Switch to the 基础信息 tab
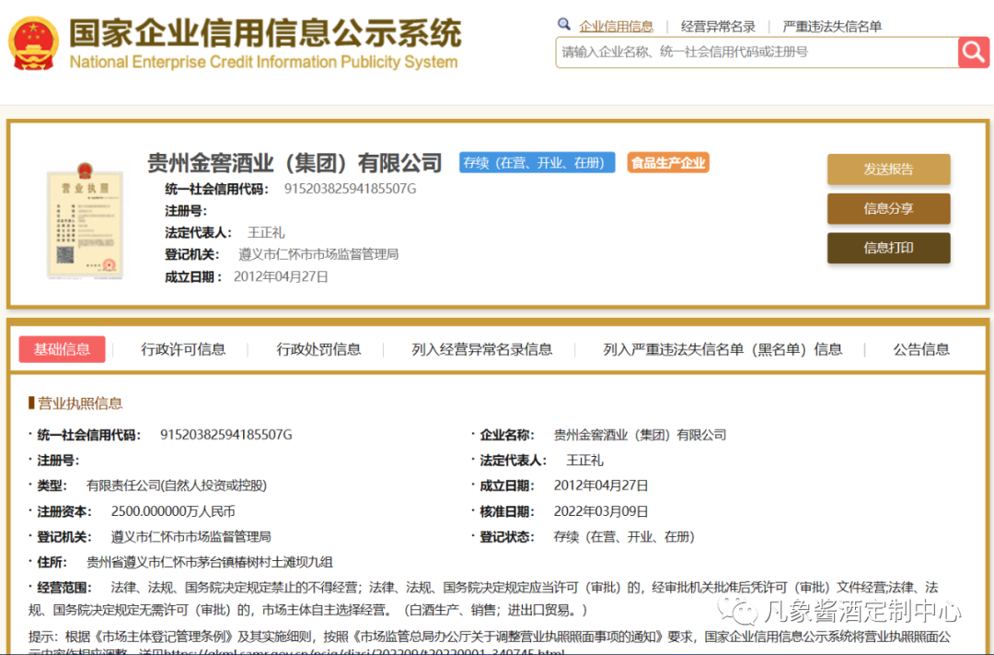 click(63, 349)
